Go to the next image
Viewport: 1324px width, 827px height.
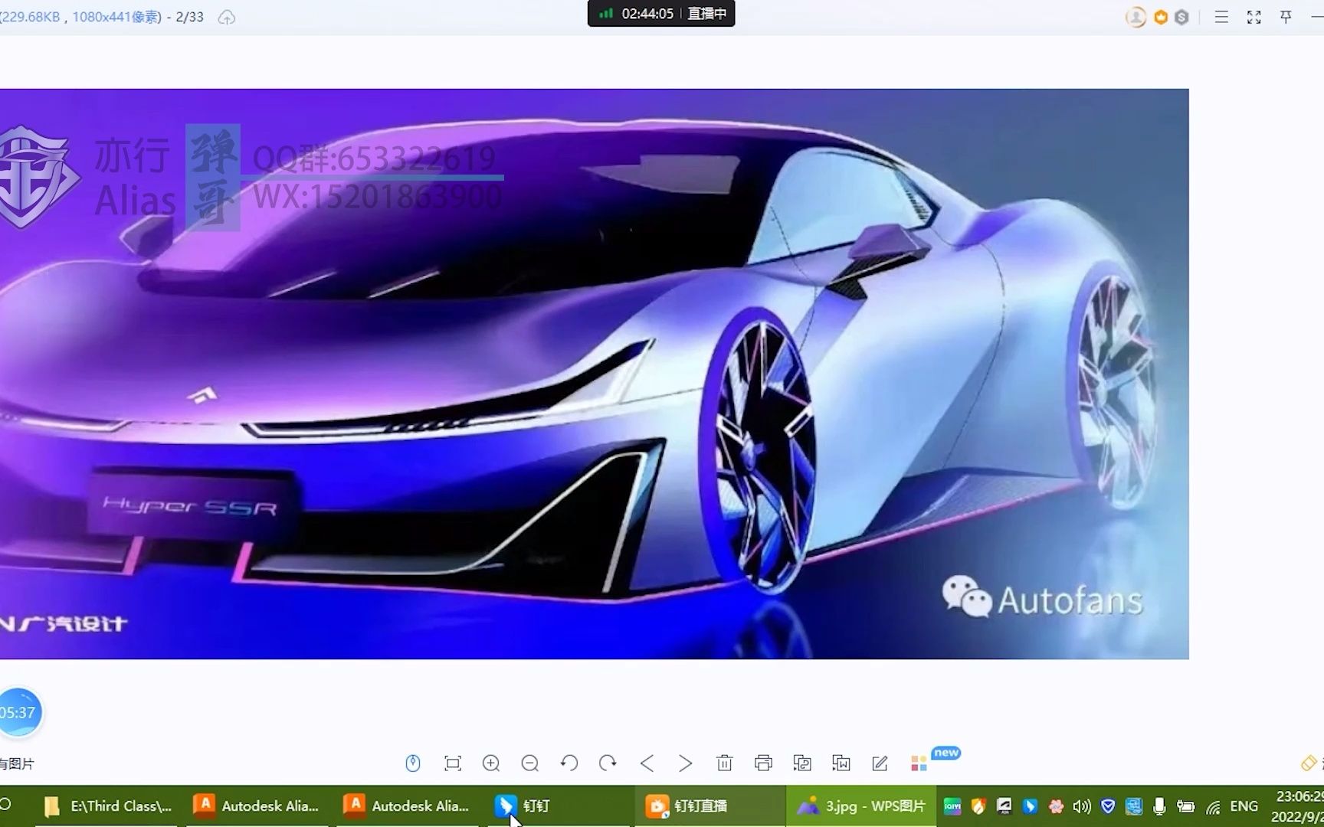pyautogui.click(x=686, y=763)
